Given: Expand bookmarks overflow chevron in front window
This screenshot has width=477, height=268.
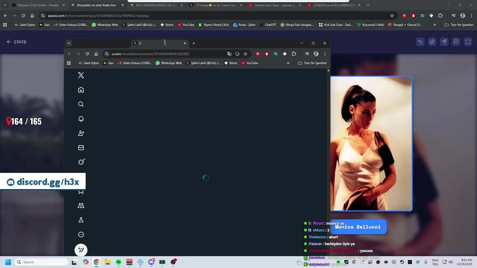Looking at the screenshot, I should tap(288, 63).
